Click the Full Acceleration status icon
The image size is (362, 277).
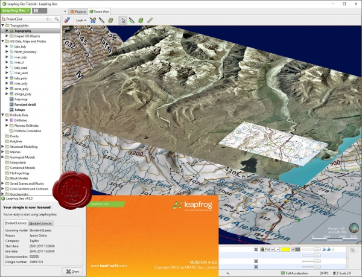[283, 273]
